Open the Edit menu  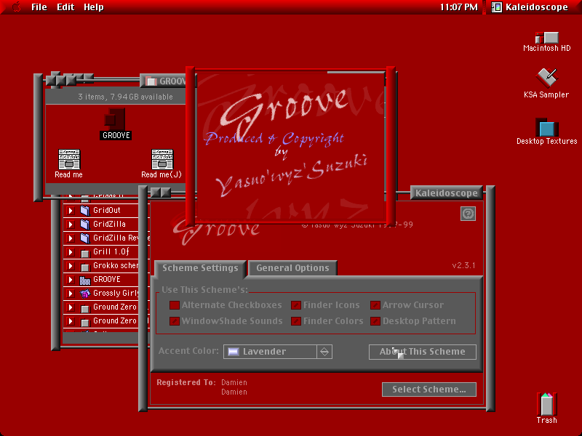[65, 7]
